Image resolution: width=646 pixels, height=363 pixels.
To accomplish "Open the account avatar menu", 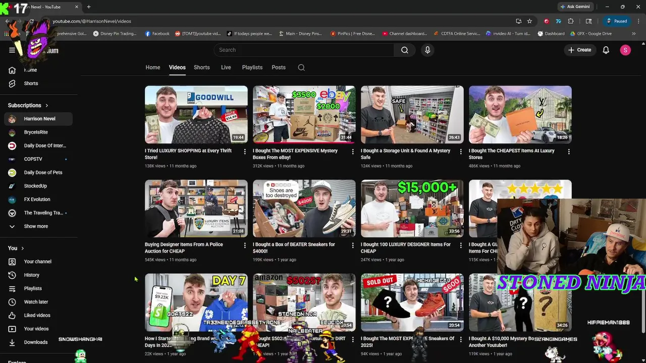I will (625, 50).
